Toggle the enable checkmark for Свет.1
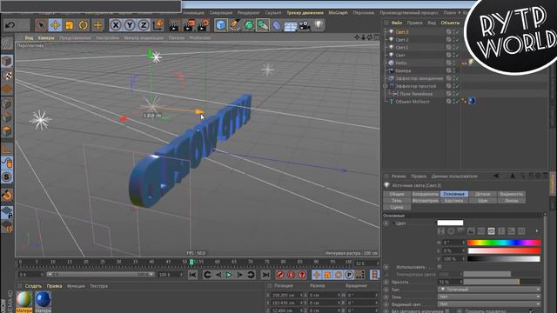Screen dimensions: 557x313 tap(457, 47)
